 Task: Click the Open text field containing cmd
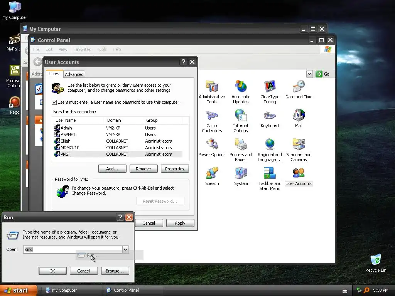[x=73, y=249]
